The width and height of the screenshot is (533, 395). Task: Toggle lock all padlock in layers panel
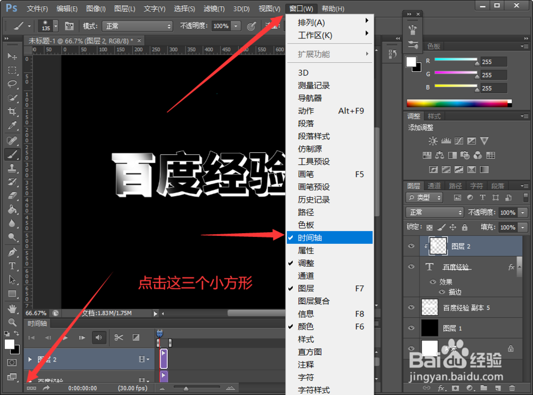point(465,227)
